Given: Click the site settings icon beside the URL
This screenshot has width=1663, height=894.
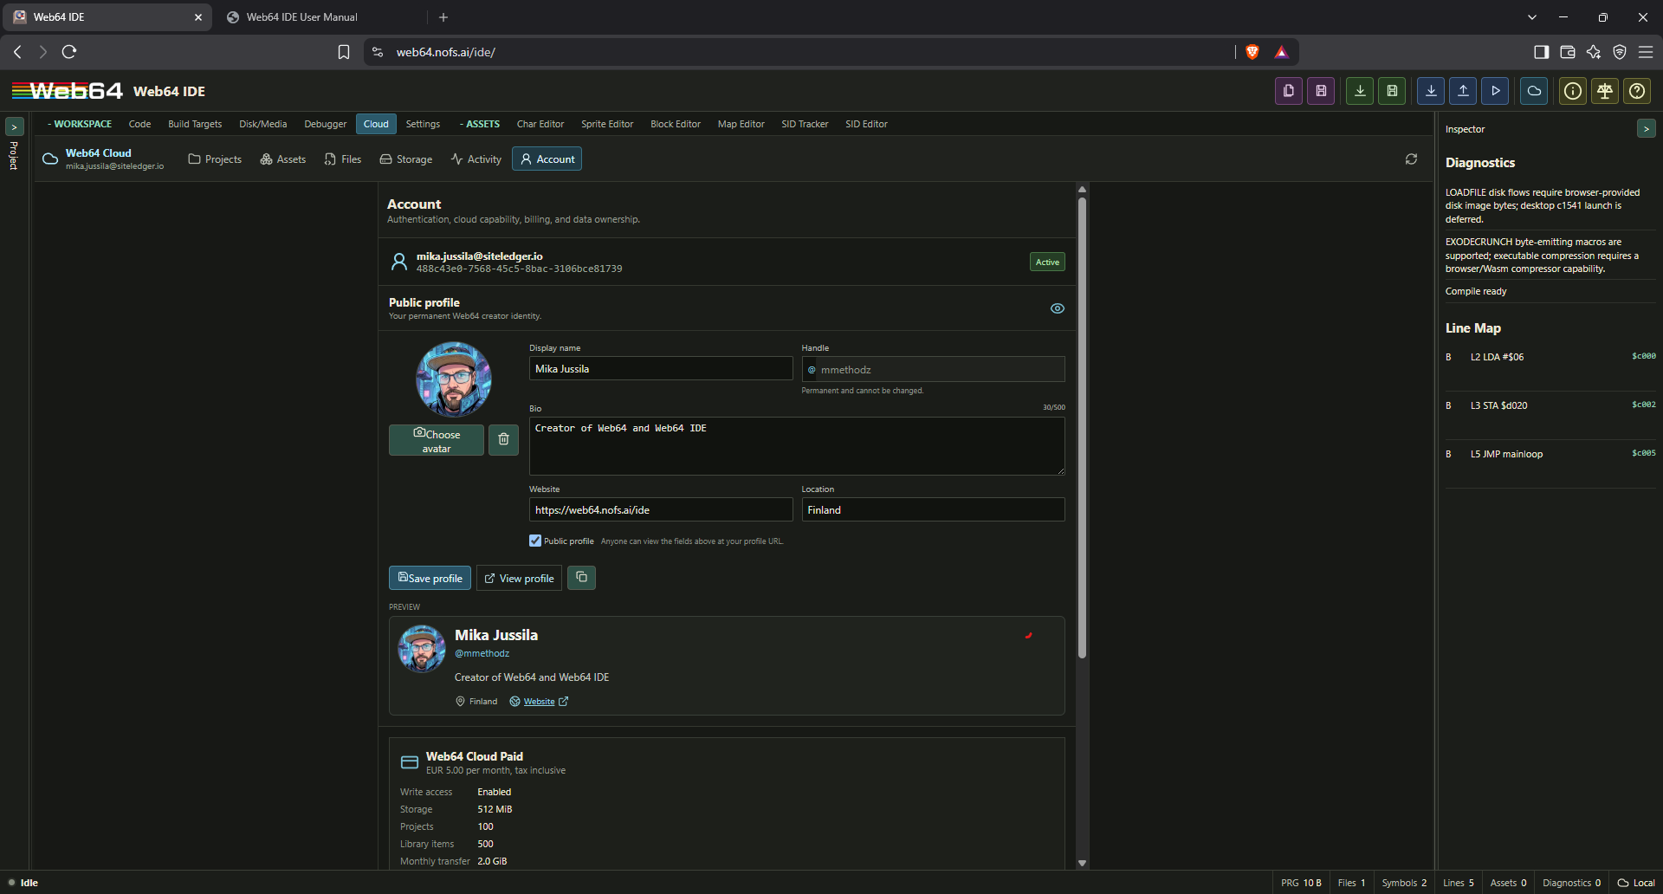Looking at the screenshot, I should [378, 52].
